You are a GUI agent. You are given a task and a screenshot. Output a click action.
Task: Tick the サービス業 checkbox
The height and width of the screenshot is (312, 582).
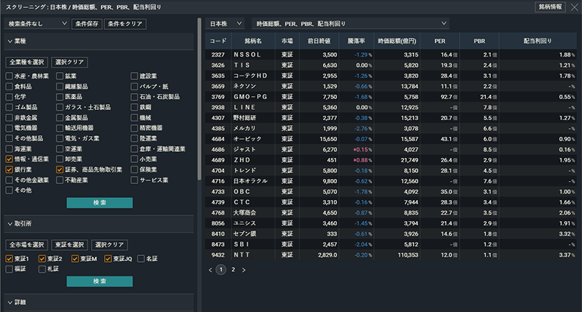(x=135, y=180)
